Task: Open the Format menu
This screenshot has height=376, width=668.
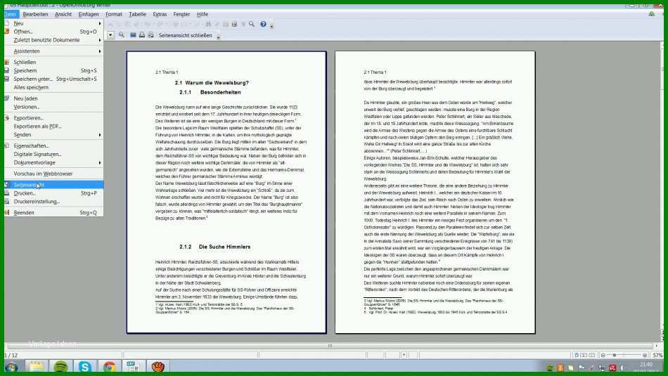Action: pyautogui.click(x=114, y=14)
